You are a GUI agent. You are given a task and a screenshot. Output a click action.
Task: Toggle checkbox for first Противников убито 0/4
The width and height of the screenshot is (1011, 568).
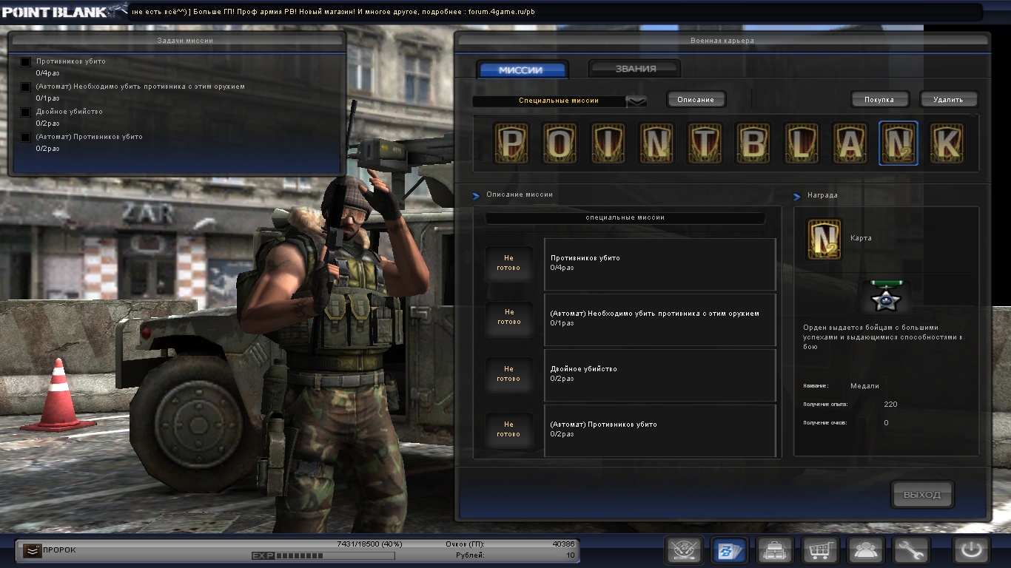(x=26, y=62)
